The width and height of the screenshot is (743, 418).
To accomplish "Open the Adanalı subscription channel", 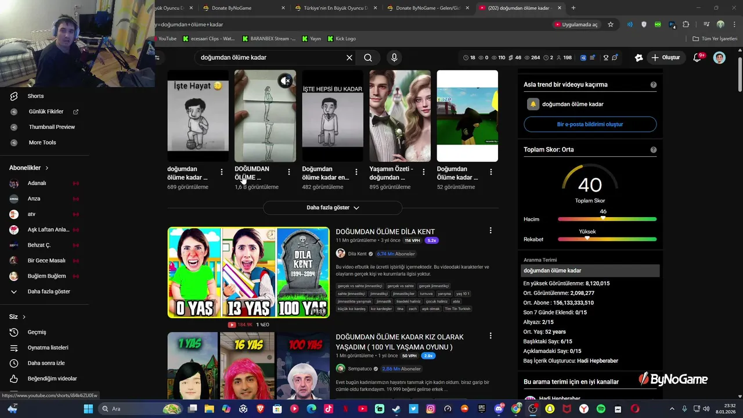I will point(37,183).
